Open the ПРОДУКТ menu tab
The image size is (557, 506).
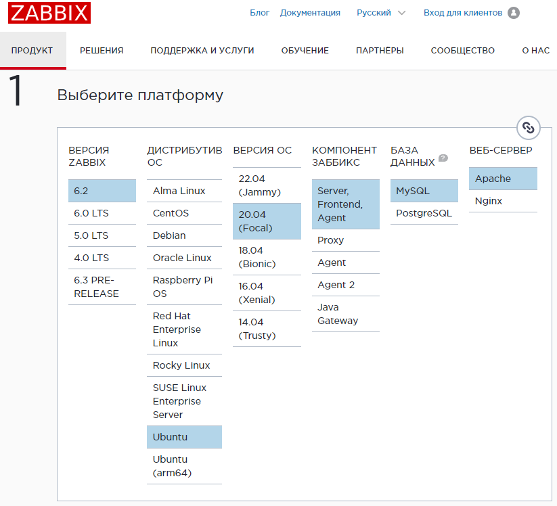[x=32, y=51]
